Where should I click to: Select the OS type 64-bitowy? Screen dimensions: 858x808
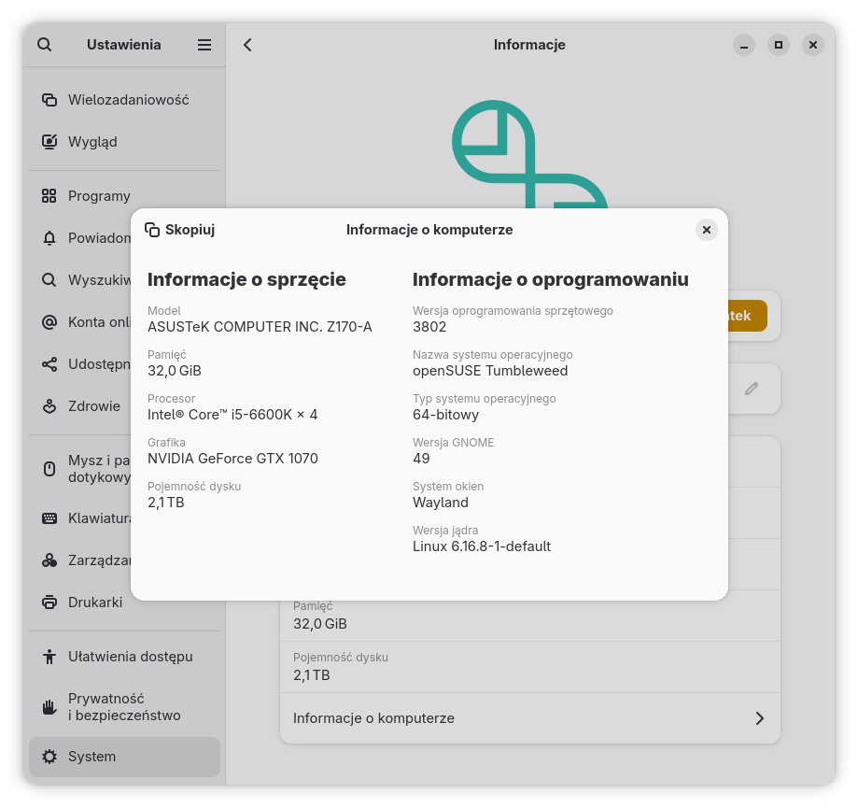tap(446, 415)
